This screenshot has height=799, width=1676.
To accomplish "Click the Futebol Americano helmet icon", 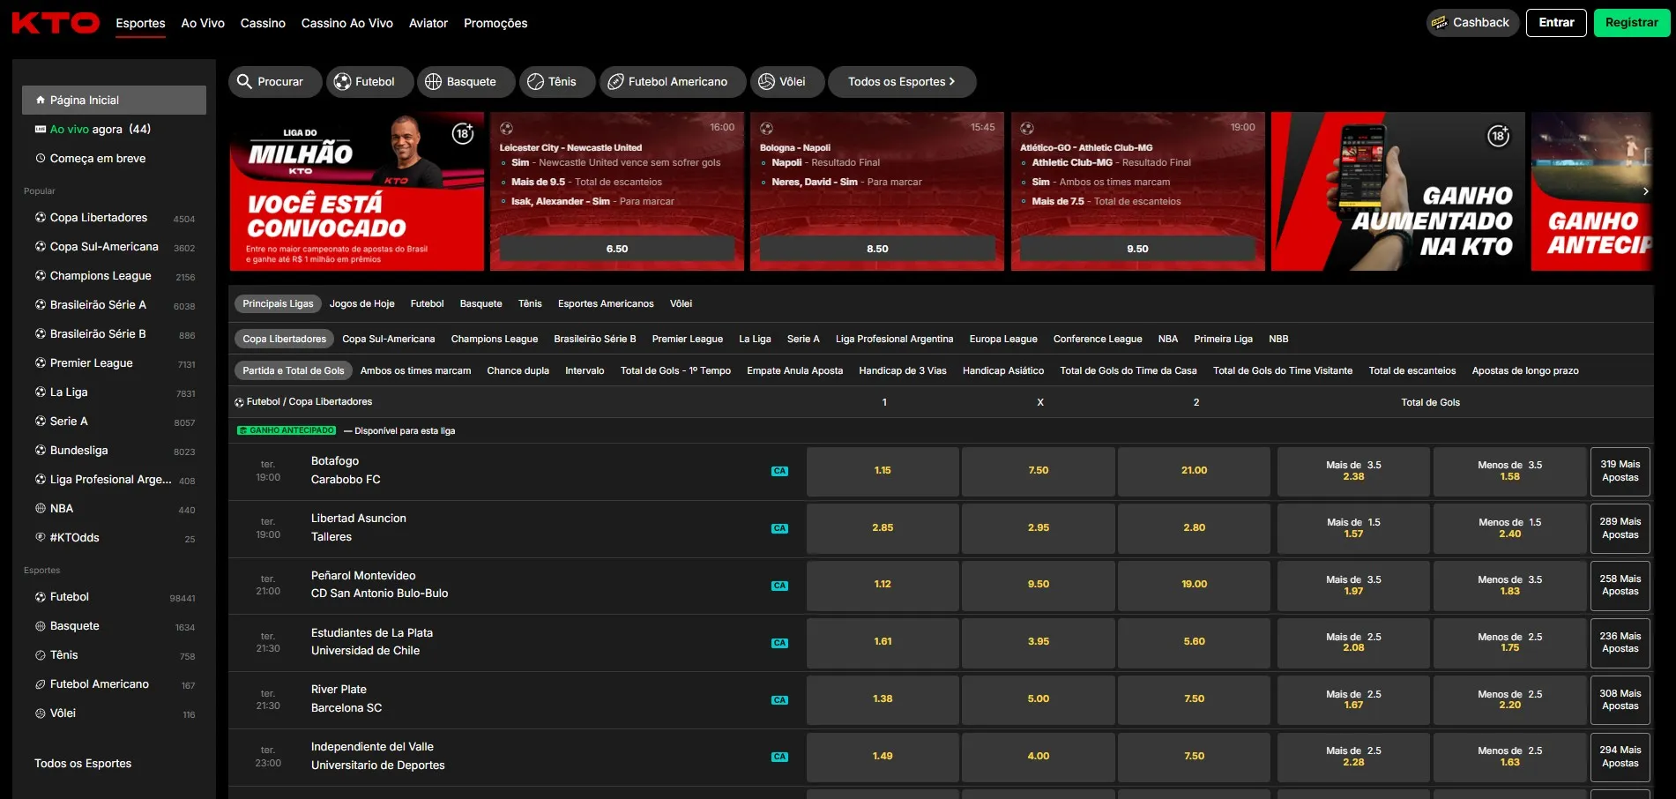I will click(x=615, y=82).
